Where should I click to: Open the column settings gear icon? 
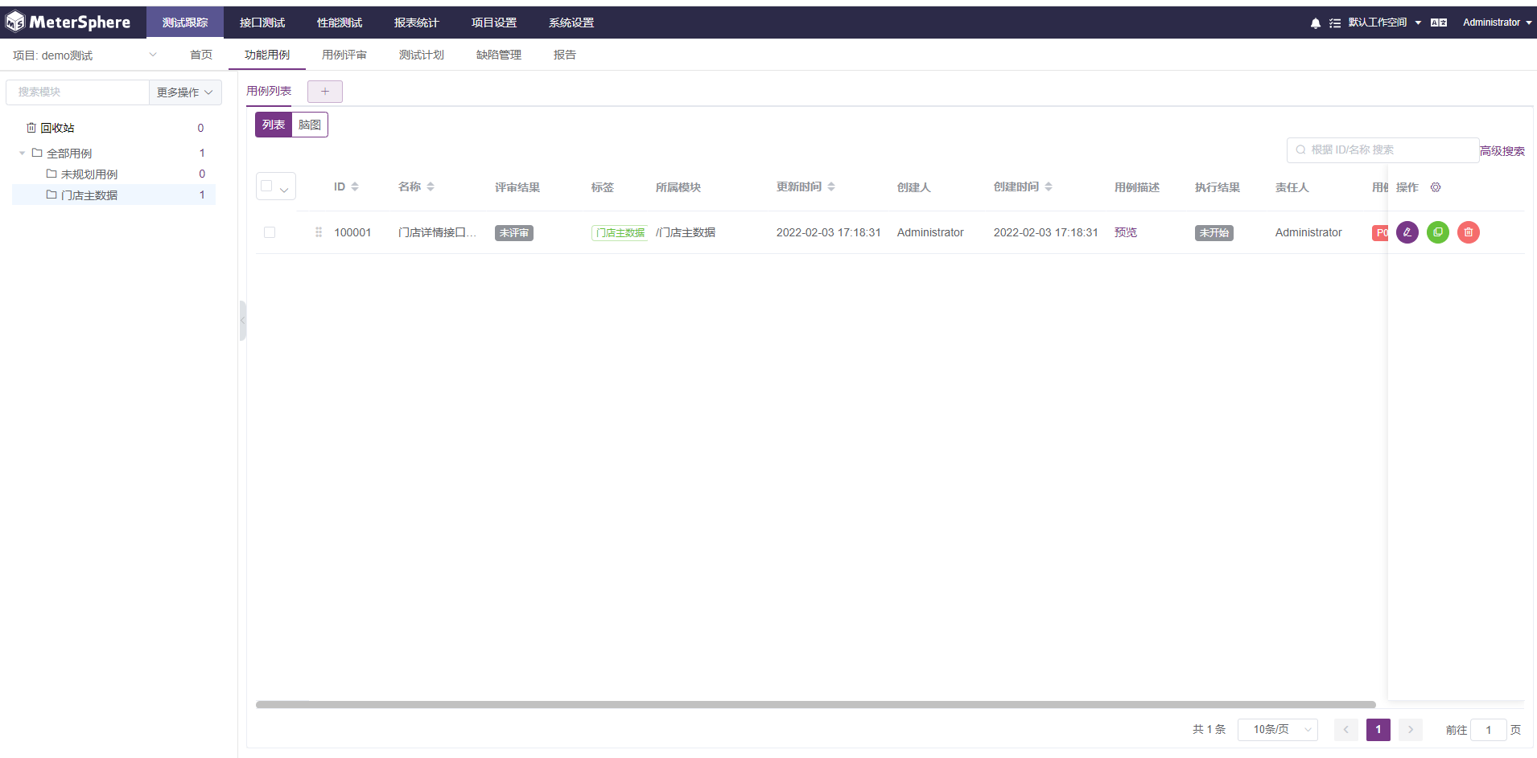pyautogui.click(x=1436, y=187)
